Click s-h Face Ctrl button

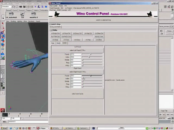pos(66,33)
